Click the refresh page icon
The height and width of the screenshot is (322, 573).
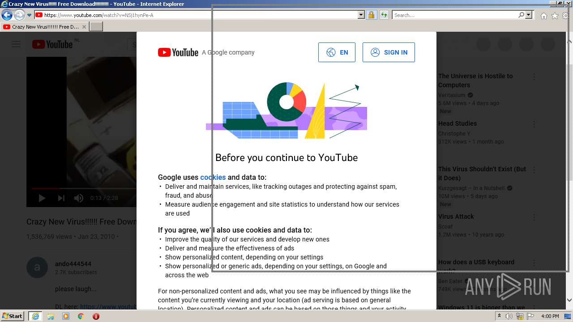point(384,15)
